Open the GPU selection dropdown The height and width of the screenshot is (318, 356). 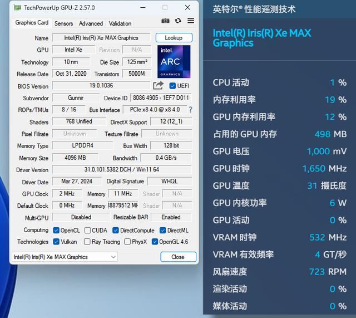tap(65, 257)
